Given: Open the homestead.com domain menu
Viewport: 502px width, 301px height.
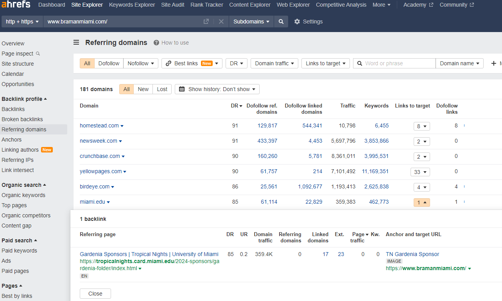Looking at the screenshot, I should (x=122, y=126).
